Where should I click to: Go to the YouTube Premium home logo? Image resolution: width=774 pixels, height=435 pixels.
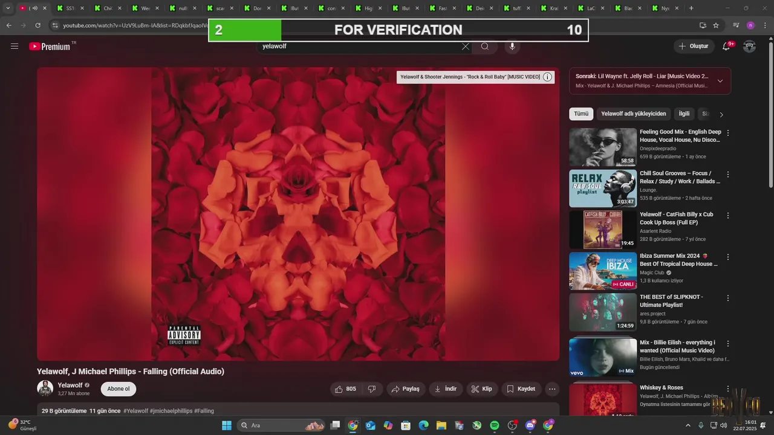(50, 47)
